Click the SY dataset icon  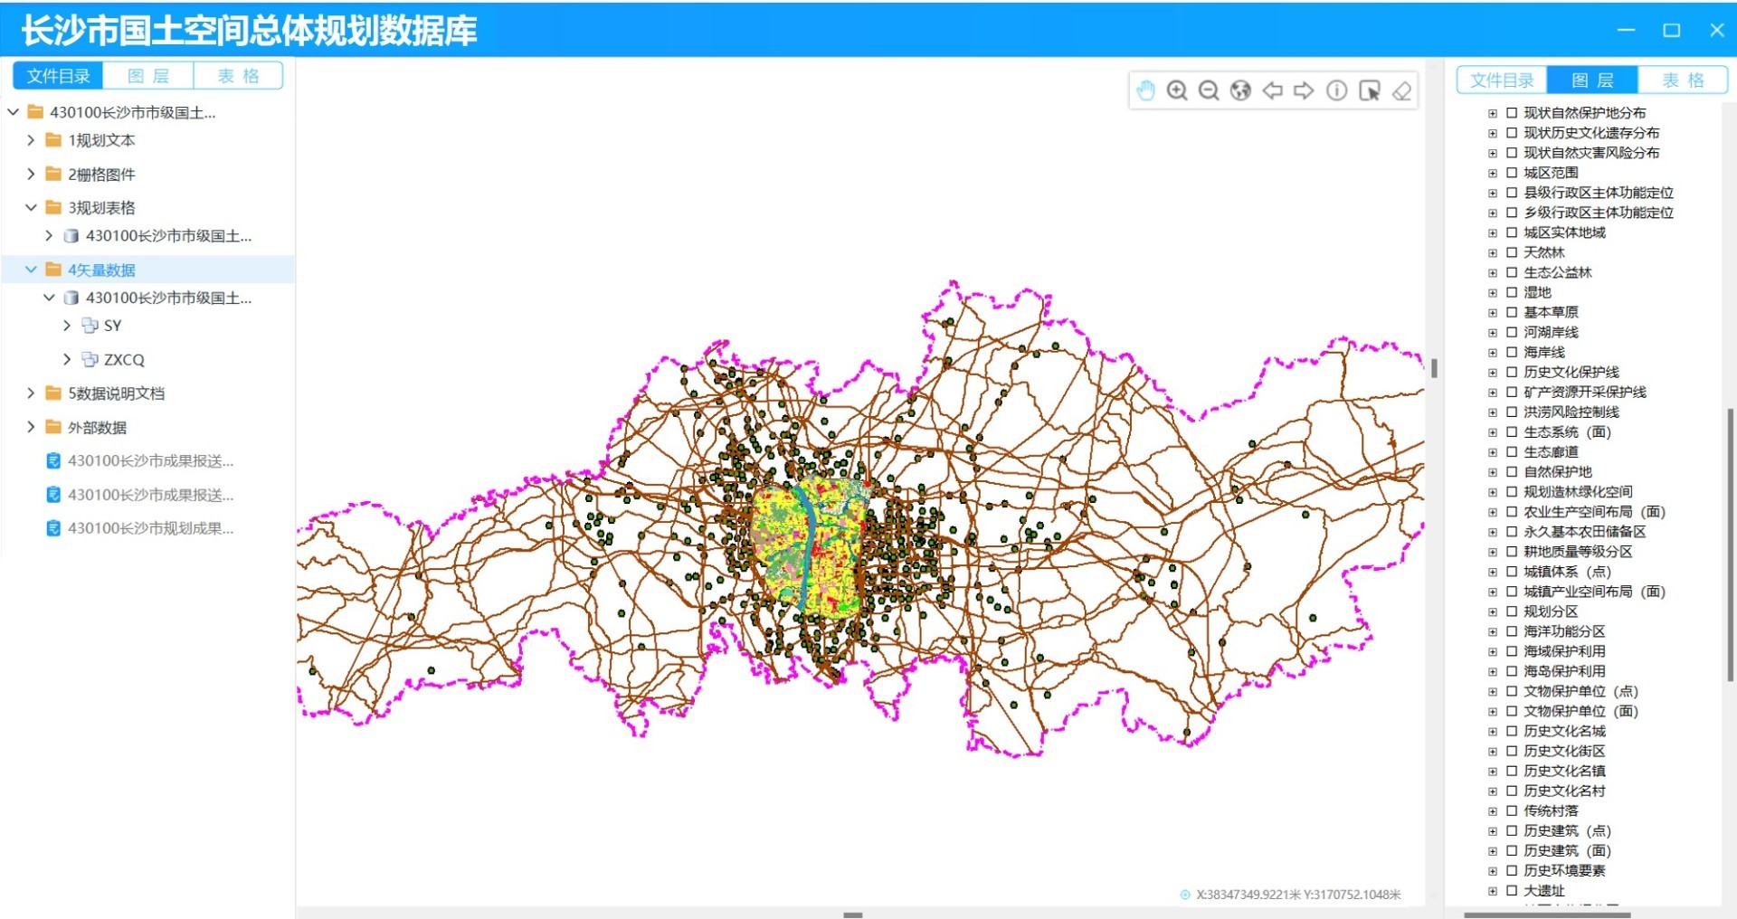pyautogui.click(x=90, y=326)
